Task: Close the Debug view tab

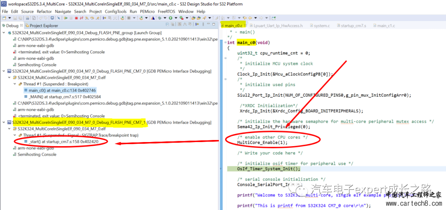Action: point(21,26)
